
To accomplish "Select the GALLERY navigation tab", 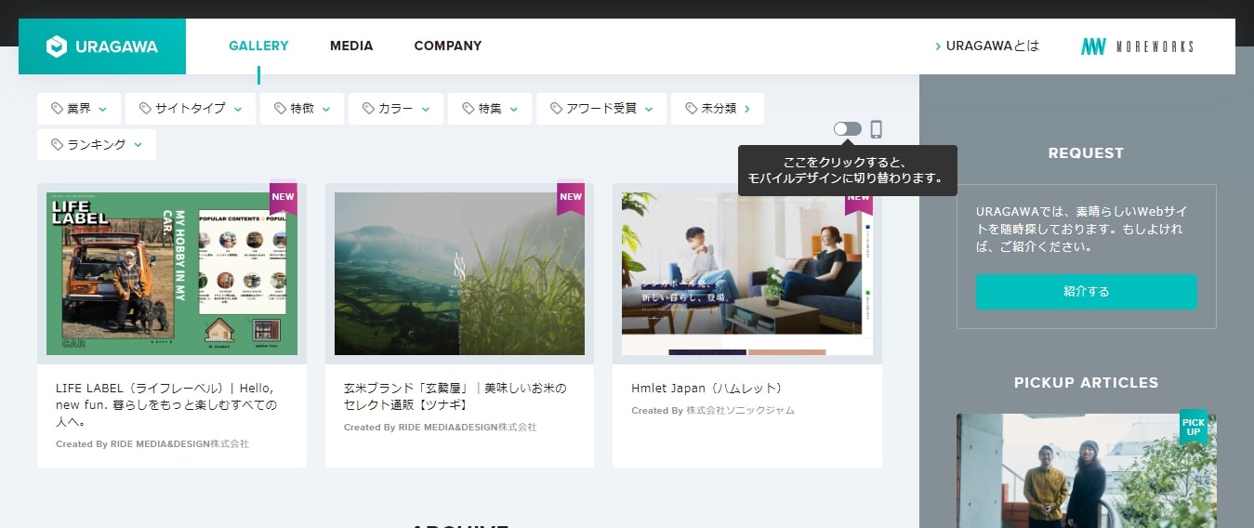I will coord(258,46).
